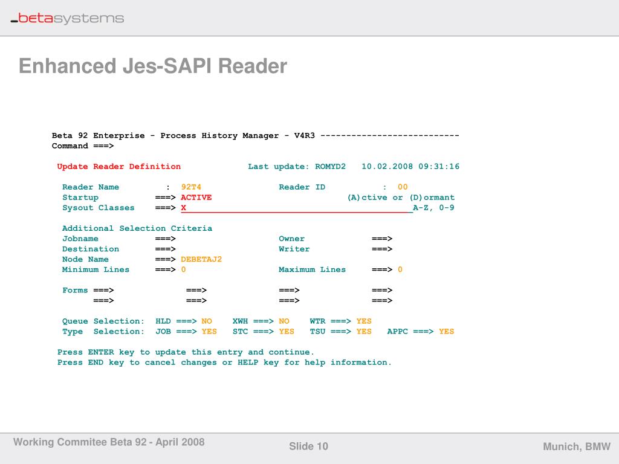619x464 pixels.
Task: Toggle the TSU type selection value YES
Action: coord(363,332)
